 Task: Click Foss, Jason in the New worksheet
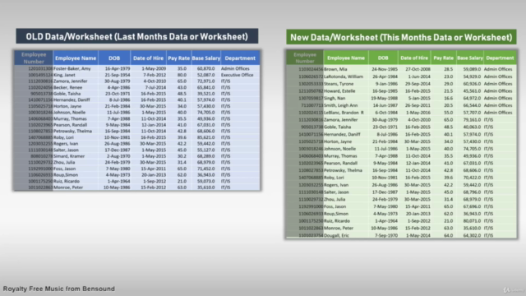pos(335,206)
